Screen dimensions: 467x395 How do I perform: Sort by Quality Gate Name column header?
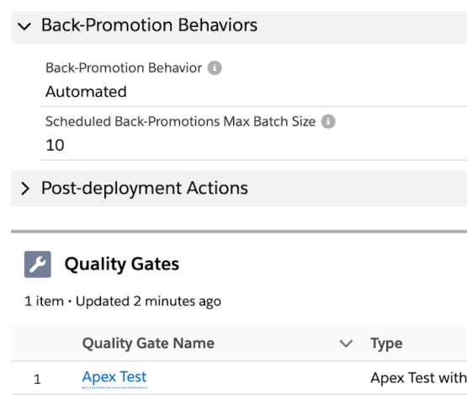click(x=148, y=343)
